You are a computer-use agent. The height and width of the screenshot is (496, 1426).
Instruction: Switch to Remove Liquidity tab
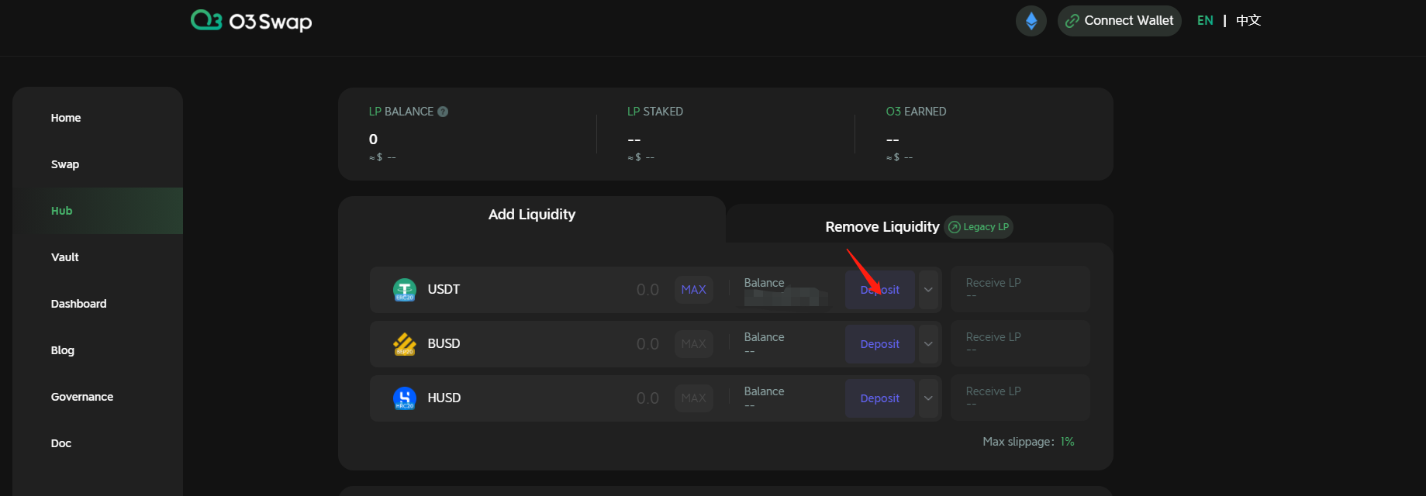882,227
